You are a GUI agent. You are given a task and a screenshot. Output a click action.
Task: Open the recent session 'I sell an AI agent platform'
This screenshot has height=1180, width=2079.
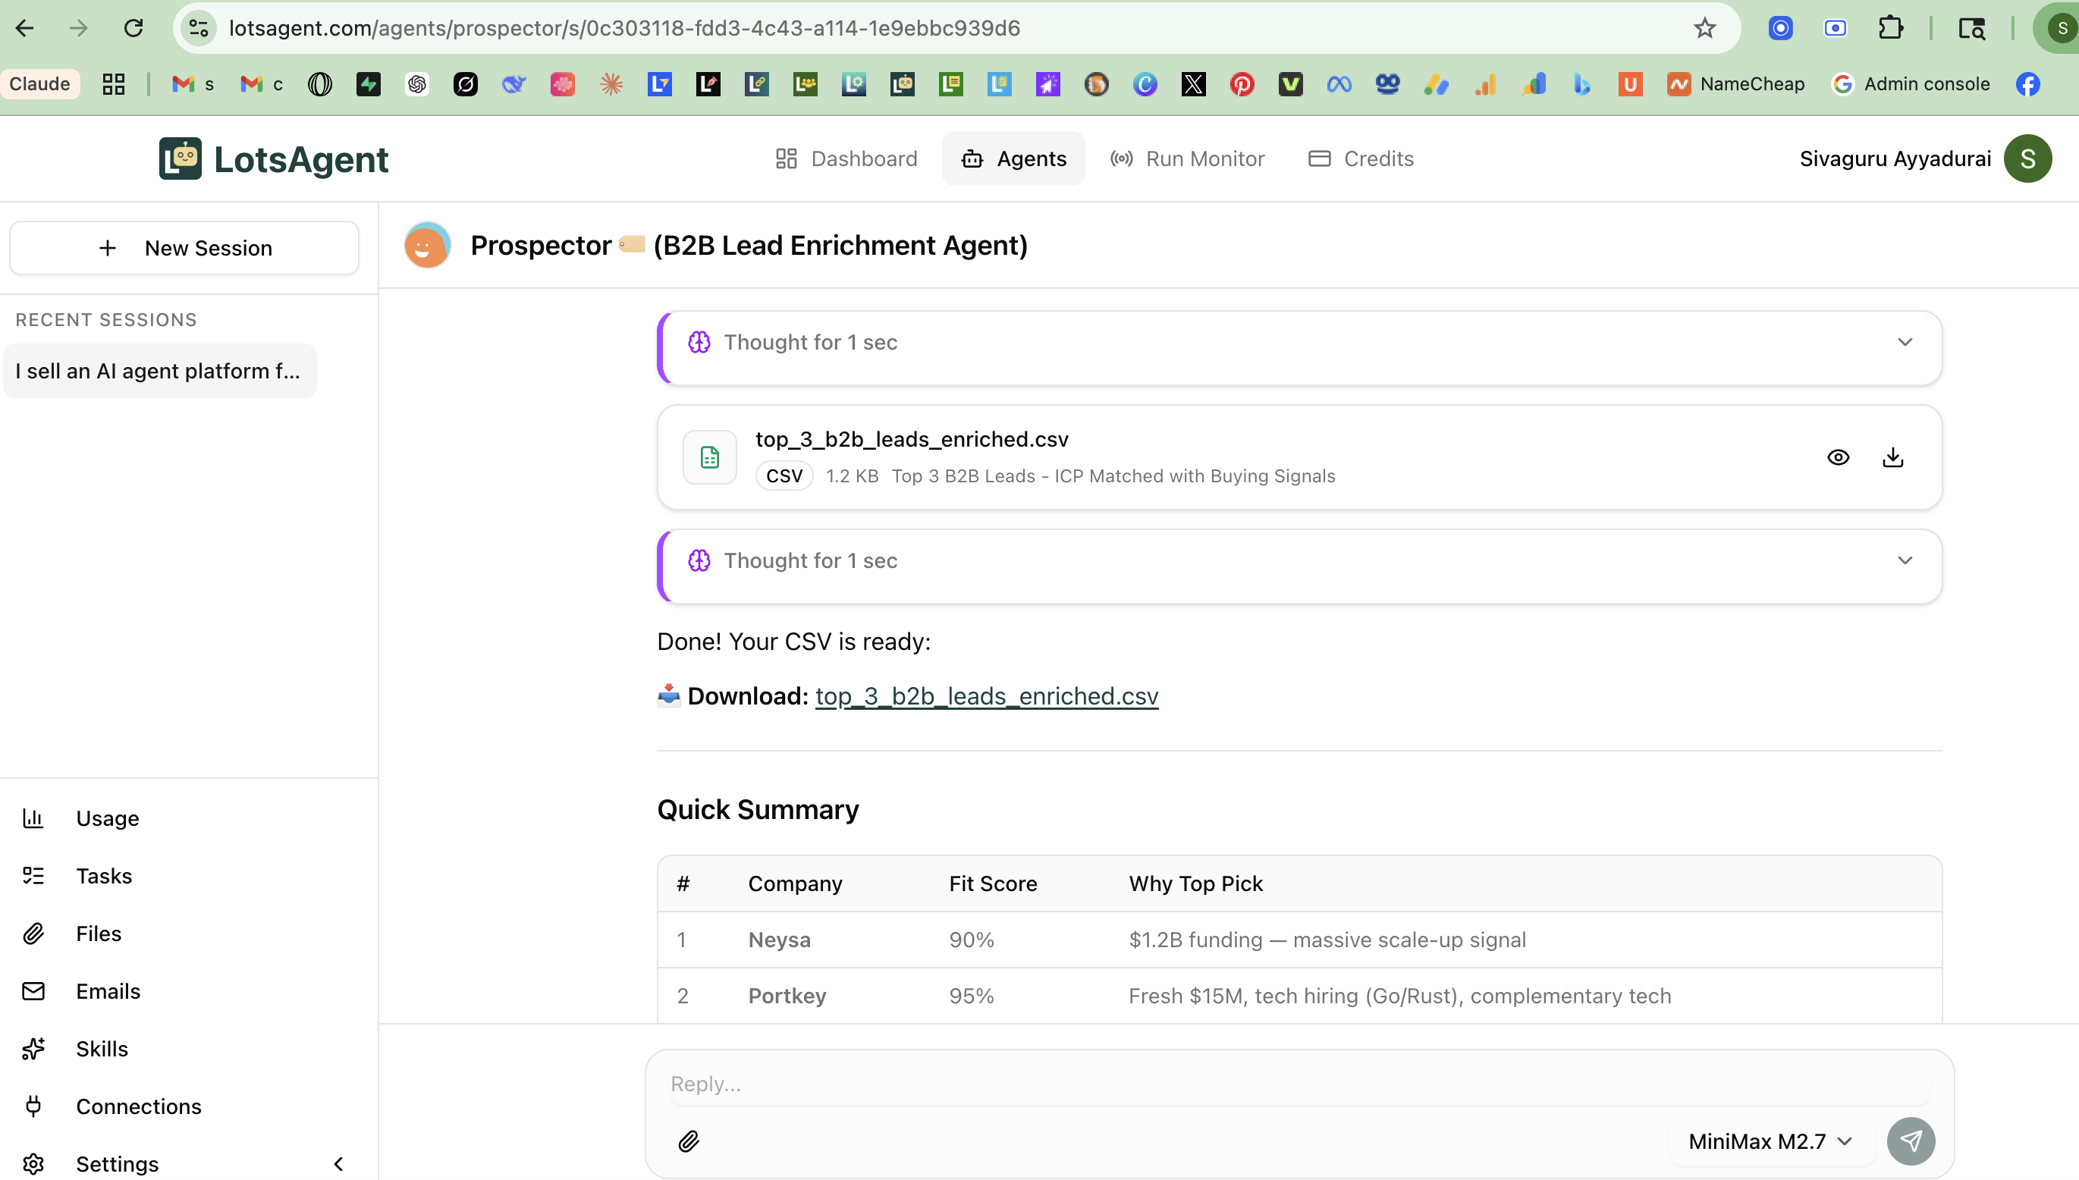coord(159,371)
